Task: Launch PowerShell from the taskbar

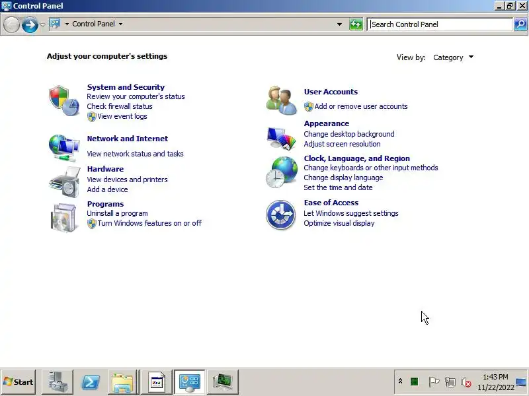Action: pyautogui.click(x=91, y=382)
